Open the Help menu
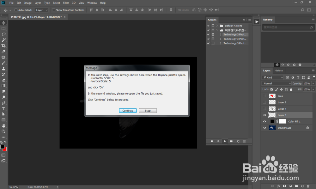Screen dimensions: 316x189 click(103, 3)
